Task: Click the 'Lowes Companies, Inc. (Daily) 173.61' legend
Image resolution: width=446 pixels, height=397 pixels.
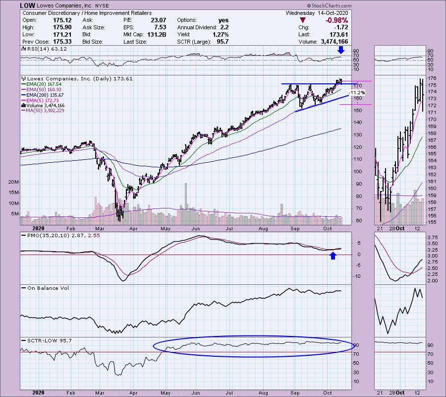Action: (x=80, y=78)
